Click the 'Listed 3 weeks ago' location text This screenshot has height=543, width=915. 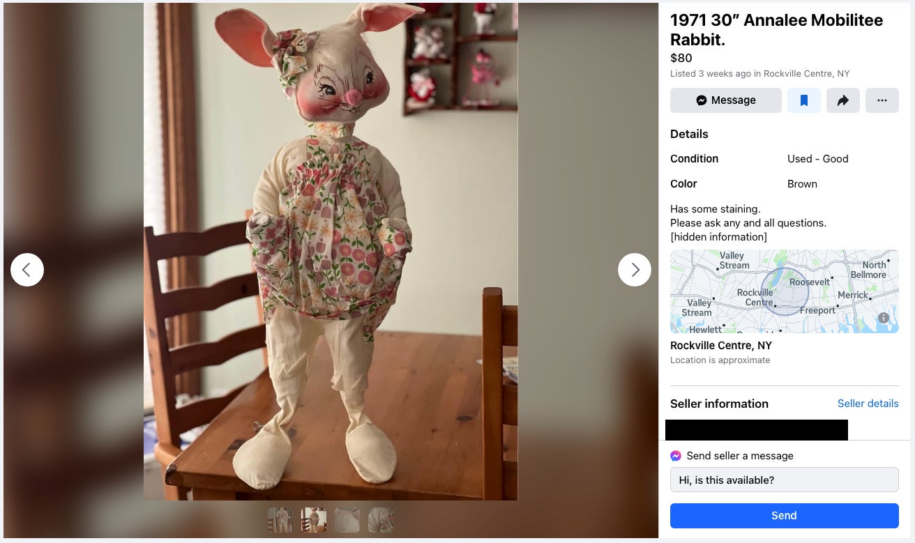pos(759,73)
